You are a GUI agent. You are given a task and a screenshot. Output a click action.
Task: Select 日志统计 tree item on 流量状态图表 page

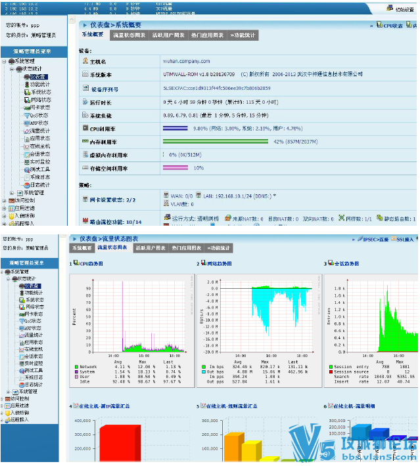[34, 385]
